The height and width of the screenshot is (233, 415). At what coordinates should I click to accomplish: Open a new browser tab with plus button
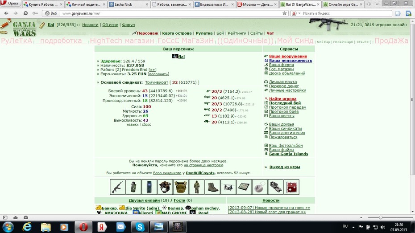(x=369, y=4)
